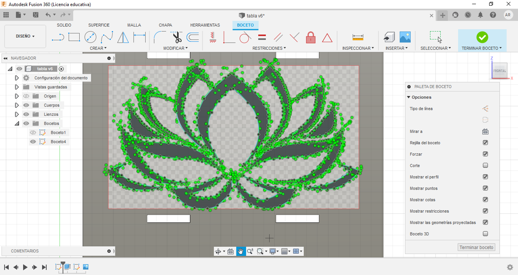Toggle Mostrar las geometrías proyectadas checkbox
The width and height of the screenshot is (518, 275).
click(x=485, y=222)
